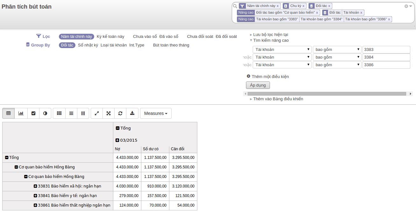Clear all search filters with the round x icon
This screenshot has height=212, width=416.
(x=406, y=6)
